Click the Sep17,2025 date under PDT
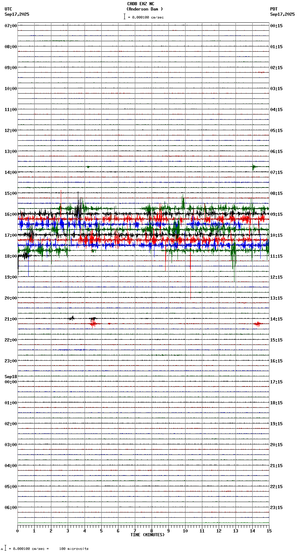 point(282,14)
